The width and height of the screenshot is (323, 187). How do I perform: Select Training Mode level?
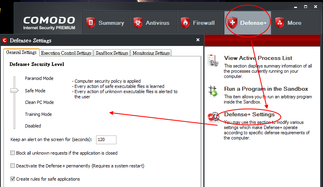(x=38, y=114)
